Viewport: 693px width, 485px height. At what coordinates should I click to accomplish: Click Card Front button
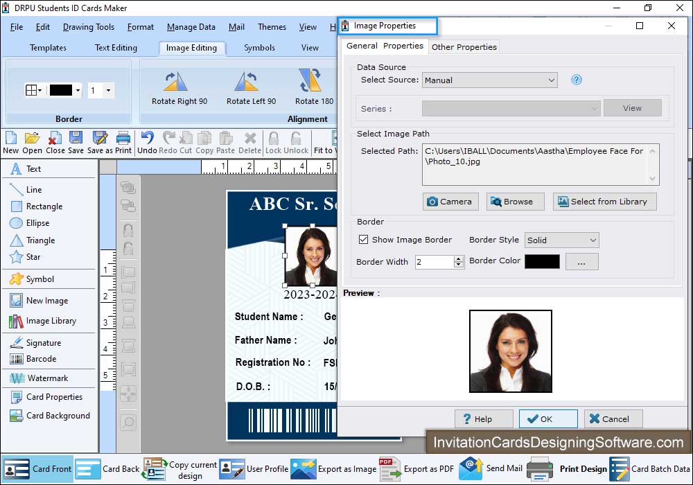point(37,469)
